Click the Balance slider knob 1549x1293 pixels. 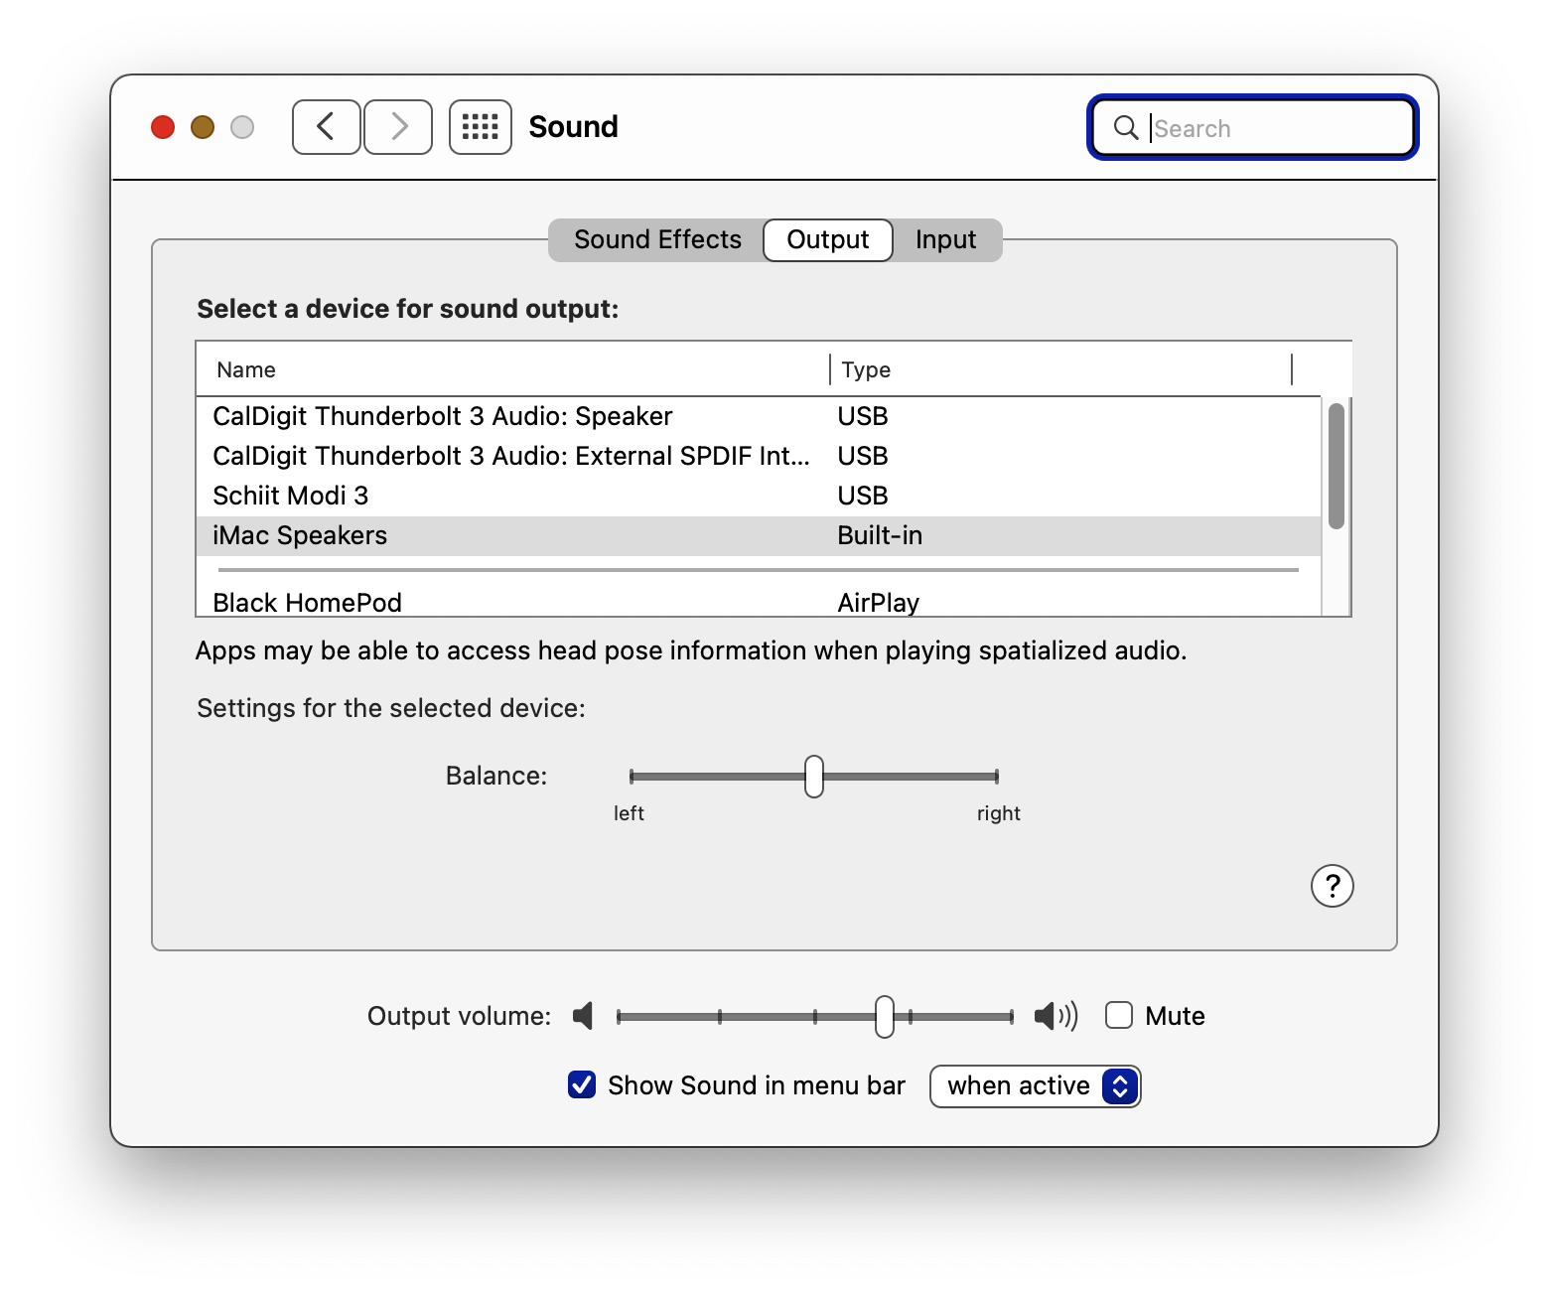click(814, 777)
